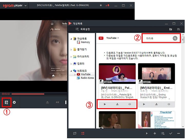185x140 pixels.
Task: Expand the 즐겨찾기 tree node
Action: click(x=71, y=50)
